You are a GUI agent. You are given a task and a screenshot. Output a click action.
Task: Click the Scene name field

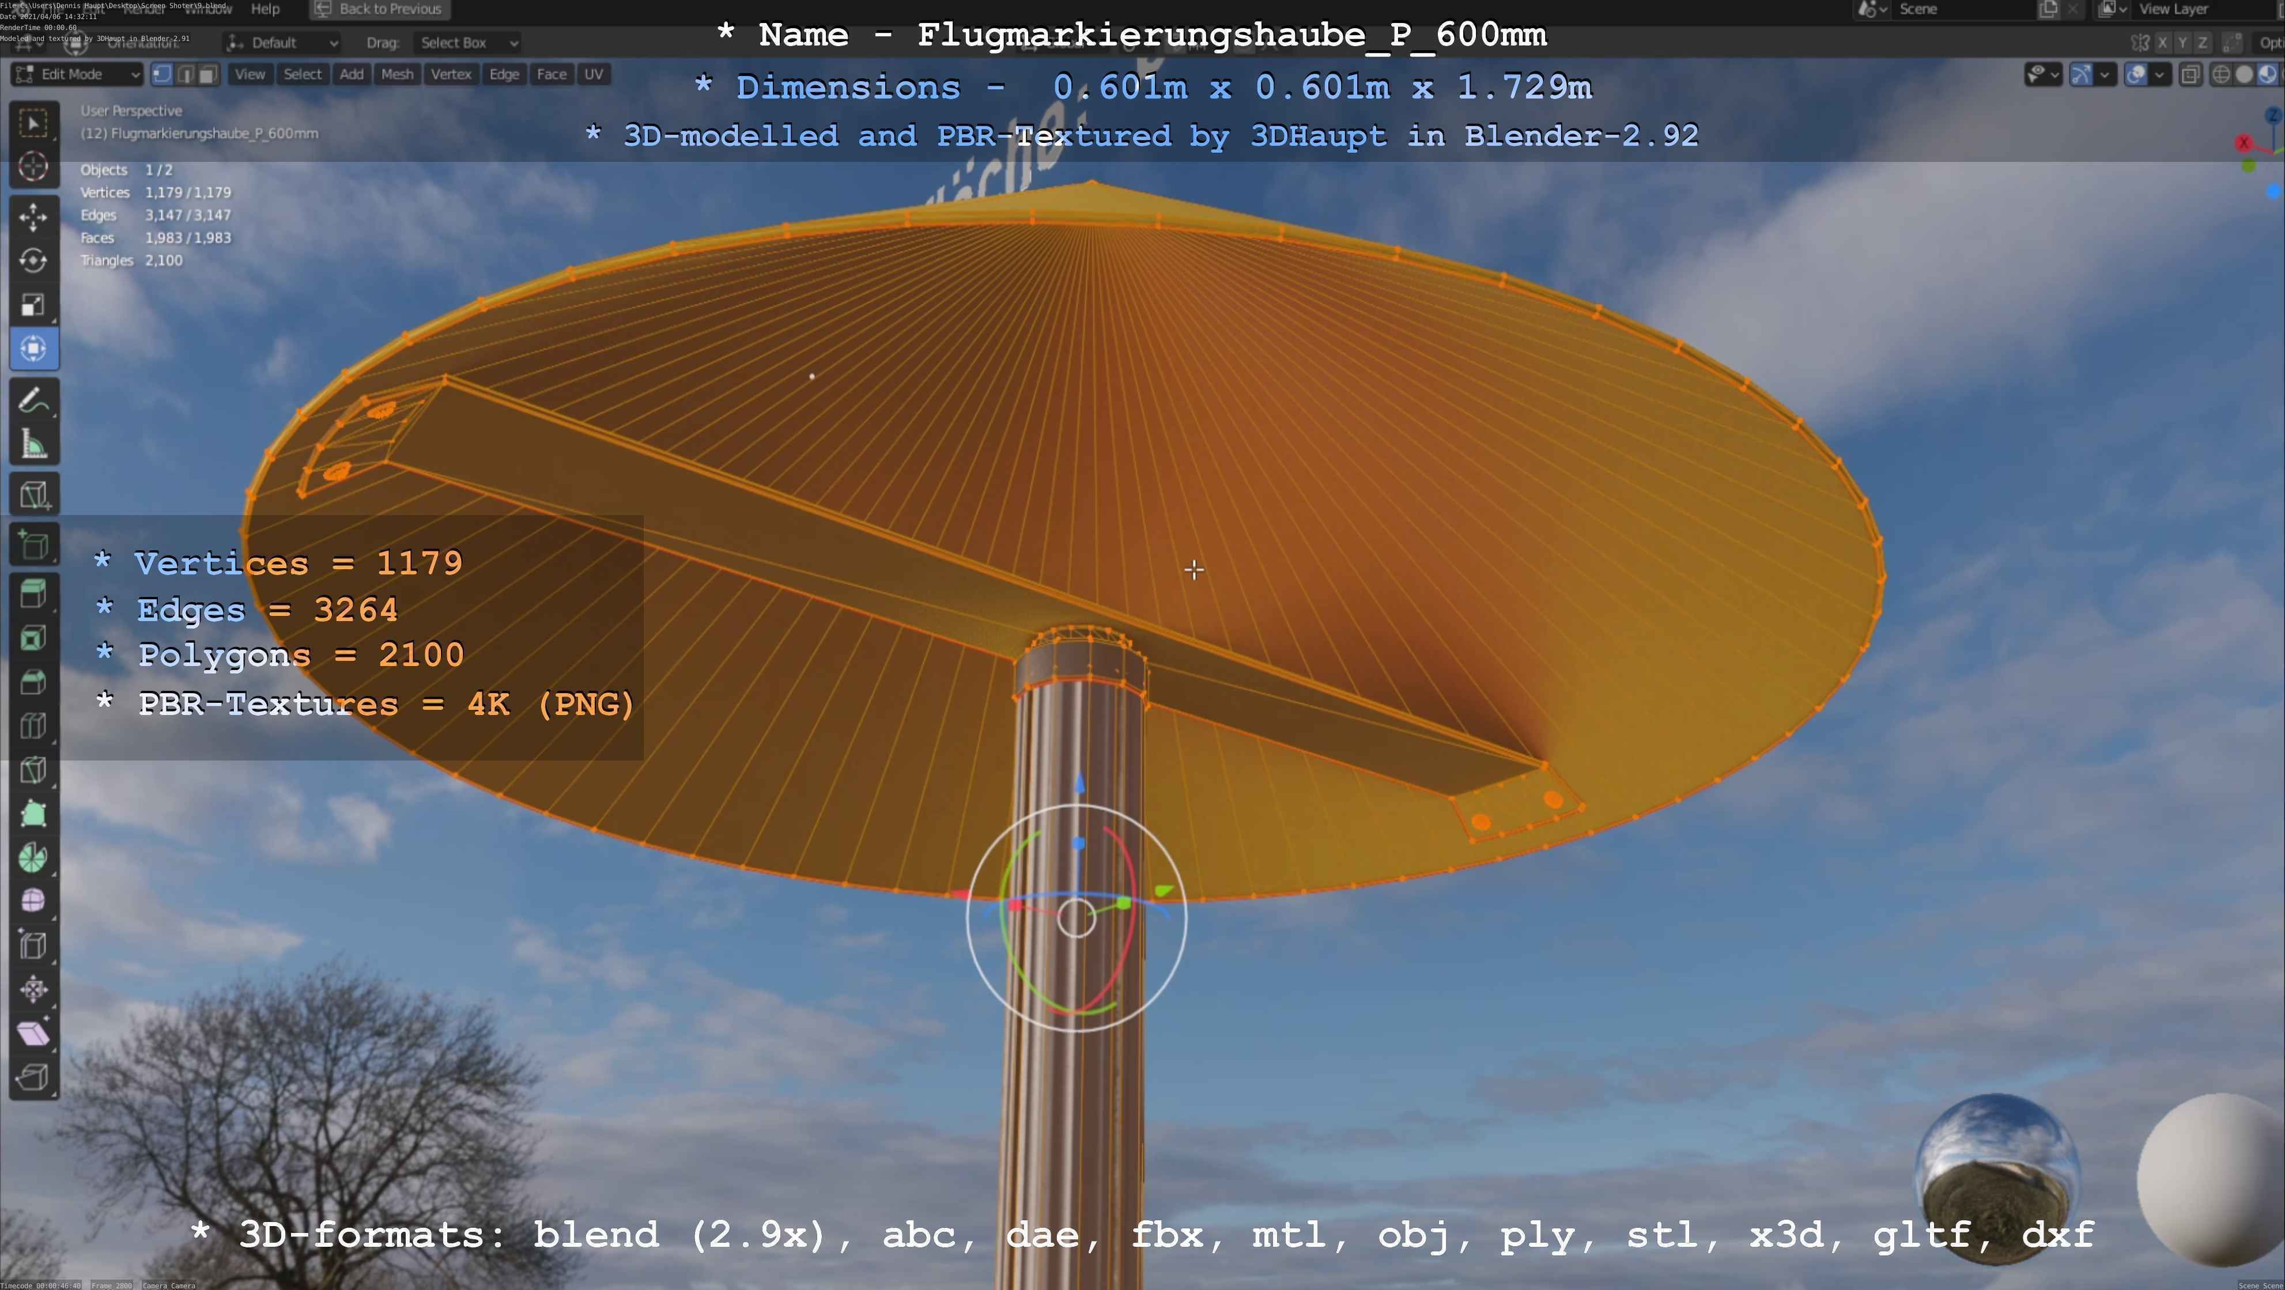pos(1964,9)
